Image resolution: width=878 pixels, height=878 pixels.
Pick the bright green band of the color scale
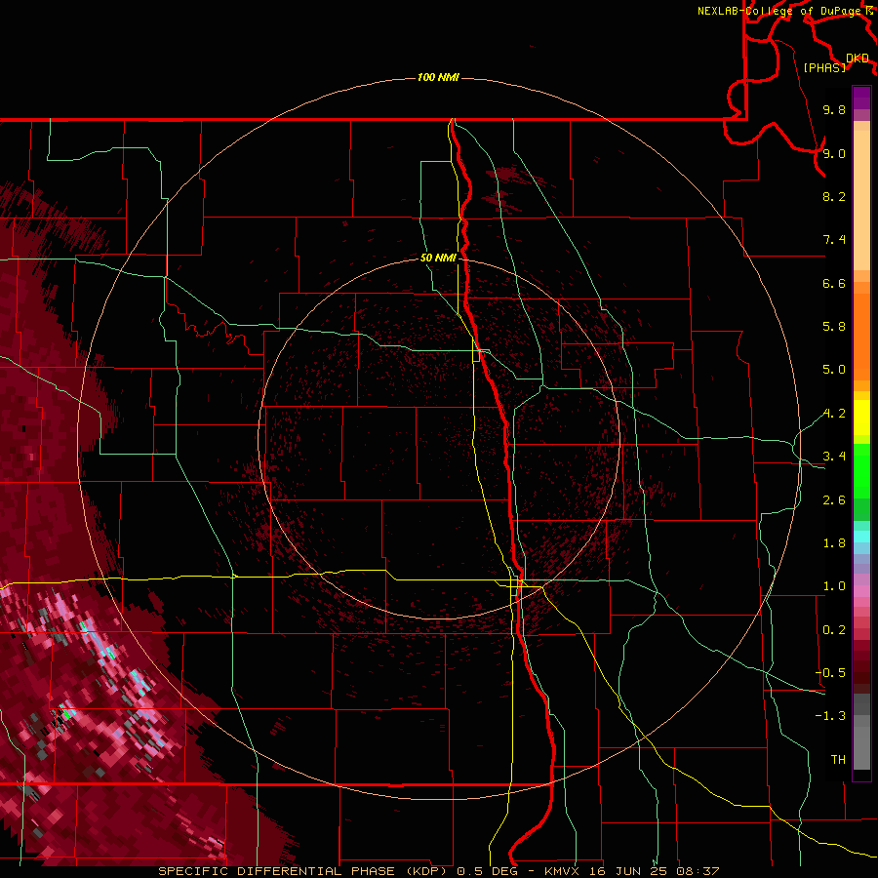[x=861, y=471]
